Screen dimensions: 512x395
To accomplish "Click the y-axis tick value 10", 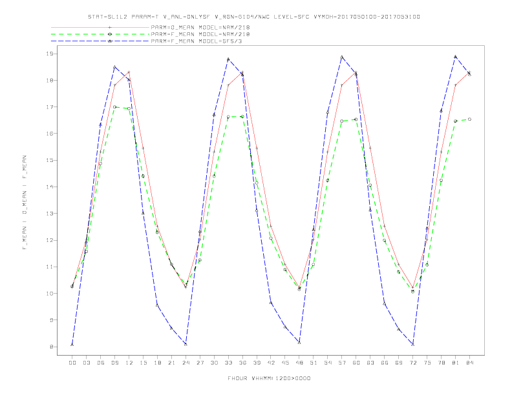I will point(50,294).
